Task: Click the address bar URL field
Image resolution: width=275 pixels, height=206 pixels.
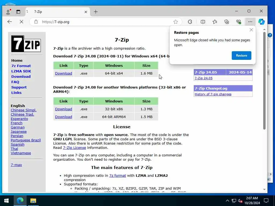Action: 105,22
